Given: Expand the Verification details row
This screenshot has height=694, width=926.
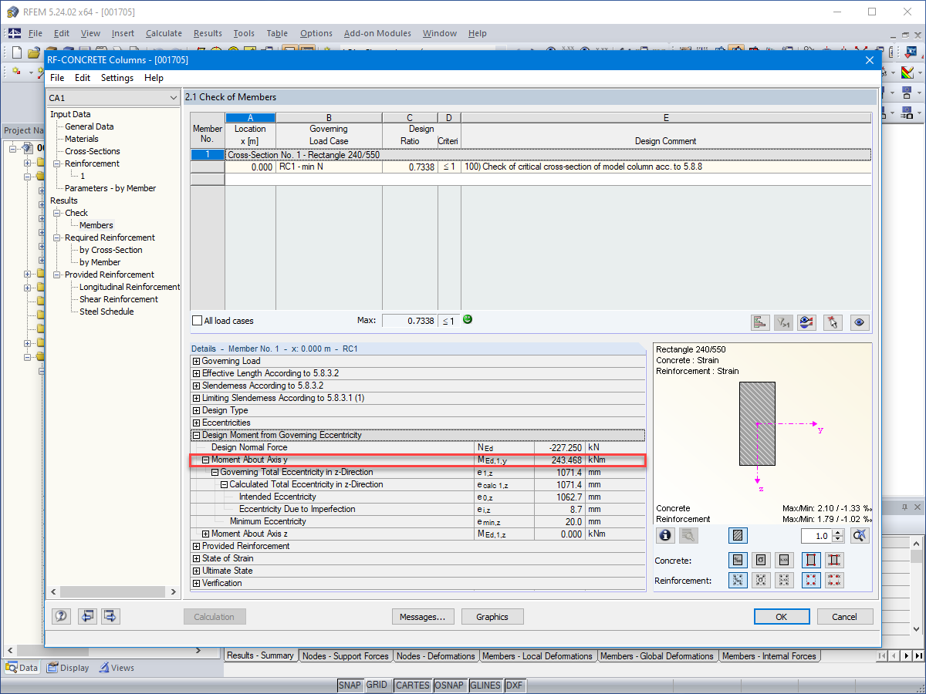Looking at the screenshot, I should click(196, 583).
